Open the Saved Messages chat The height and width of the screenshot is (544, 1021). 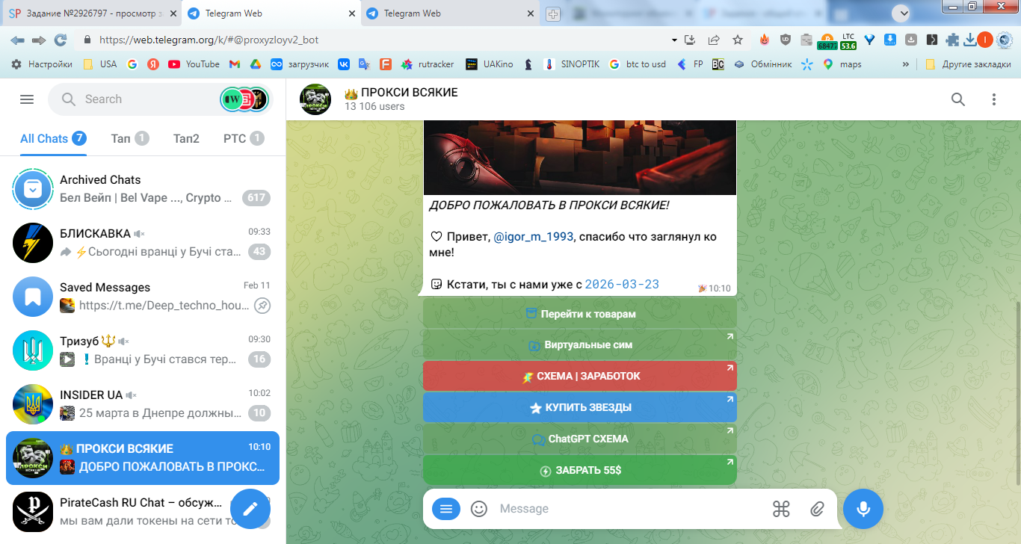coord(143,296)
